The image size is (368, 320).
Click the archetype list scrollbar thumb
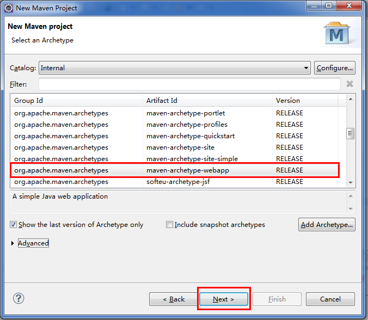(351, 133)
